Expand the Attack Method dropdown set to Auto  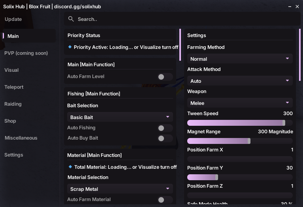tap(240, 81)
